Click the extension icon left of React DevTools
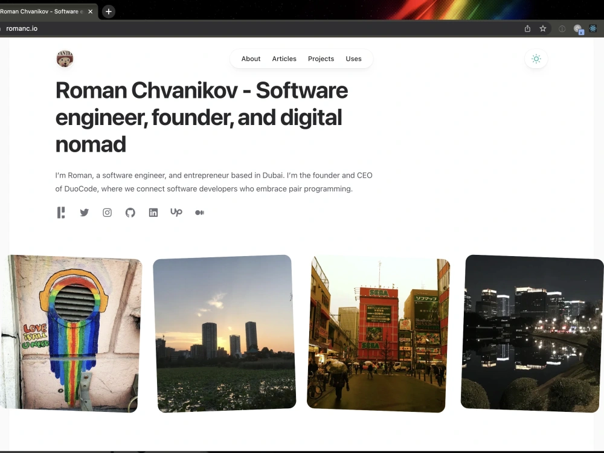The image size is (604, 453). click(x=578, y=29)
